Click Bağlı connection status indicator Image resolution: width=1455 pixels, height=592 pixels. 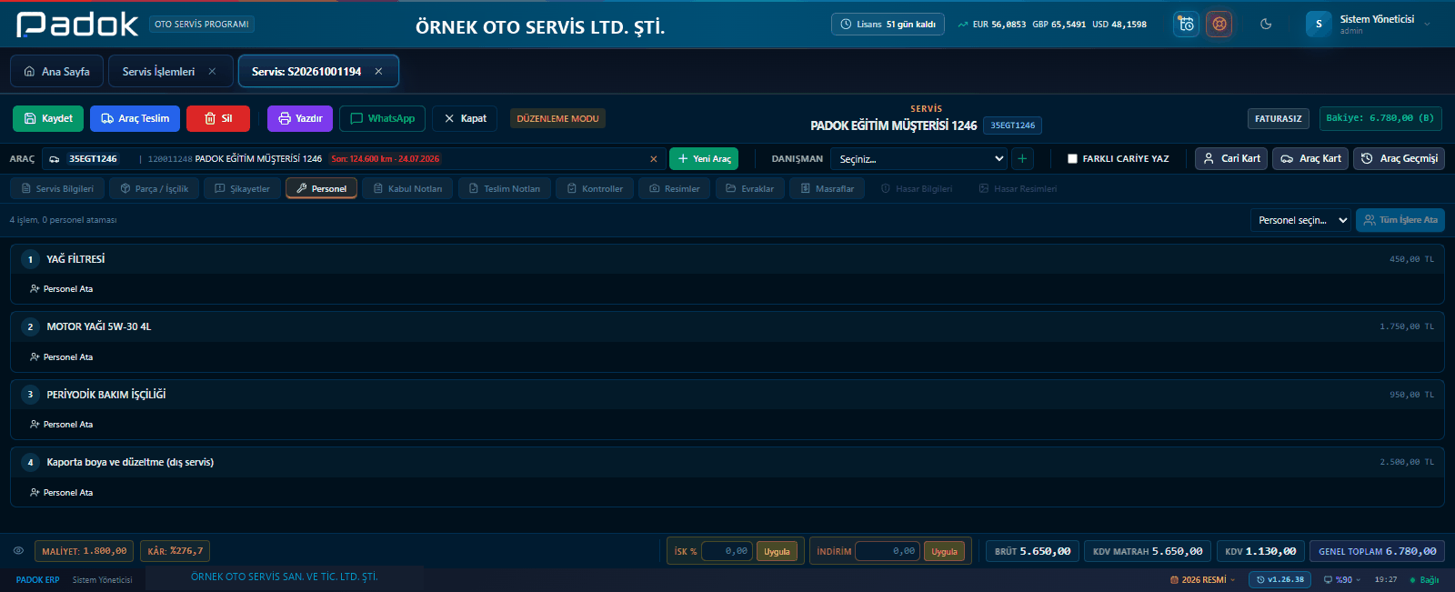[x=1424, y=579]
